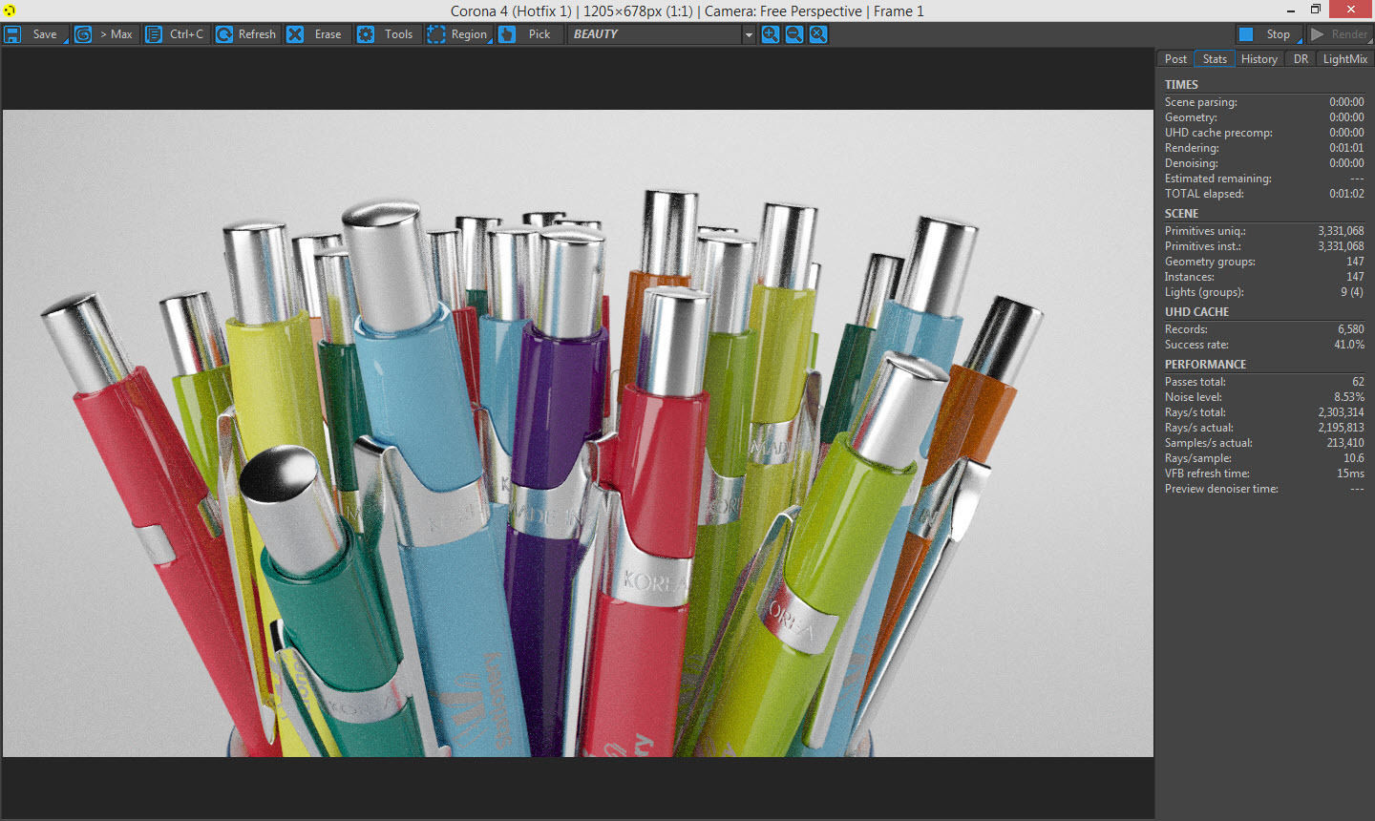Click the VFB refresh time value 15ms

[1350, 474]
